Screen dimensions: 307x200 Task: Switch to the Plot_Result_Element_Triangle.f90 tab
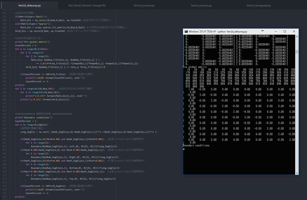[86, 5]
